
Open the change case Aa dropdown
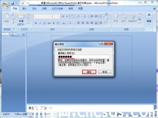[64, 23]
